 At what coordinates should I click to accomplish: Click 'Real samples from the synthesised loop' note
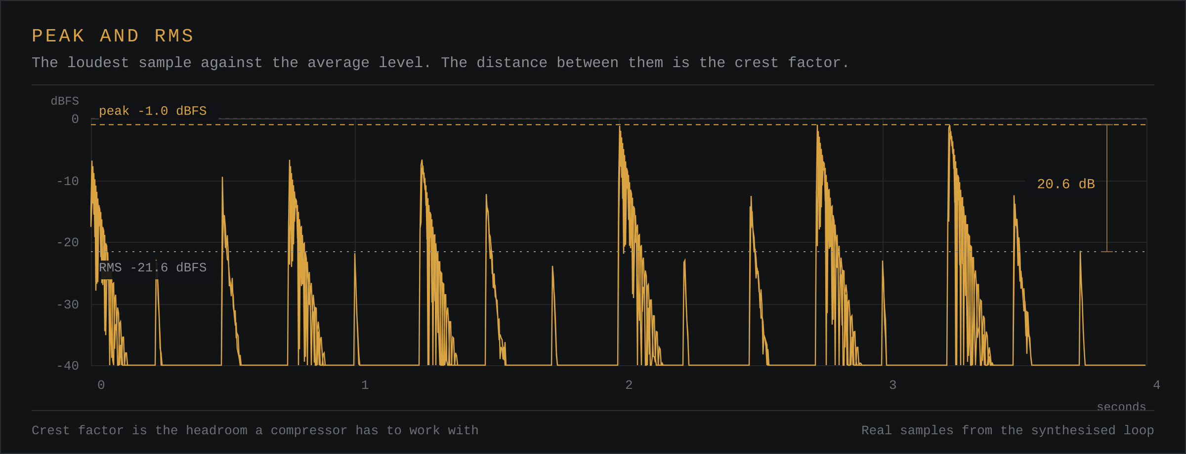tap(1008, 431)
